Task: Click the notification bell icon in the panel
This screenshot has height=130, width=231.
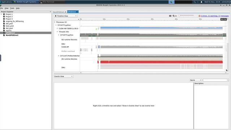Action: (x=201, y=2)
